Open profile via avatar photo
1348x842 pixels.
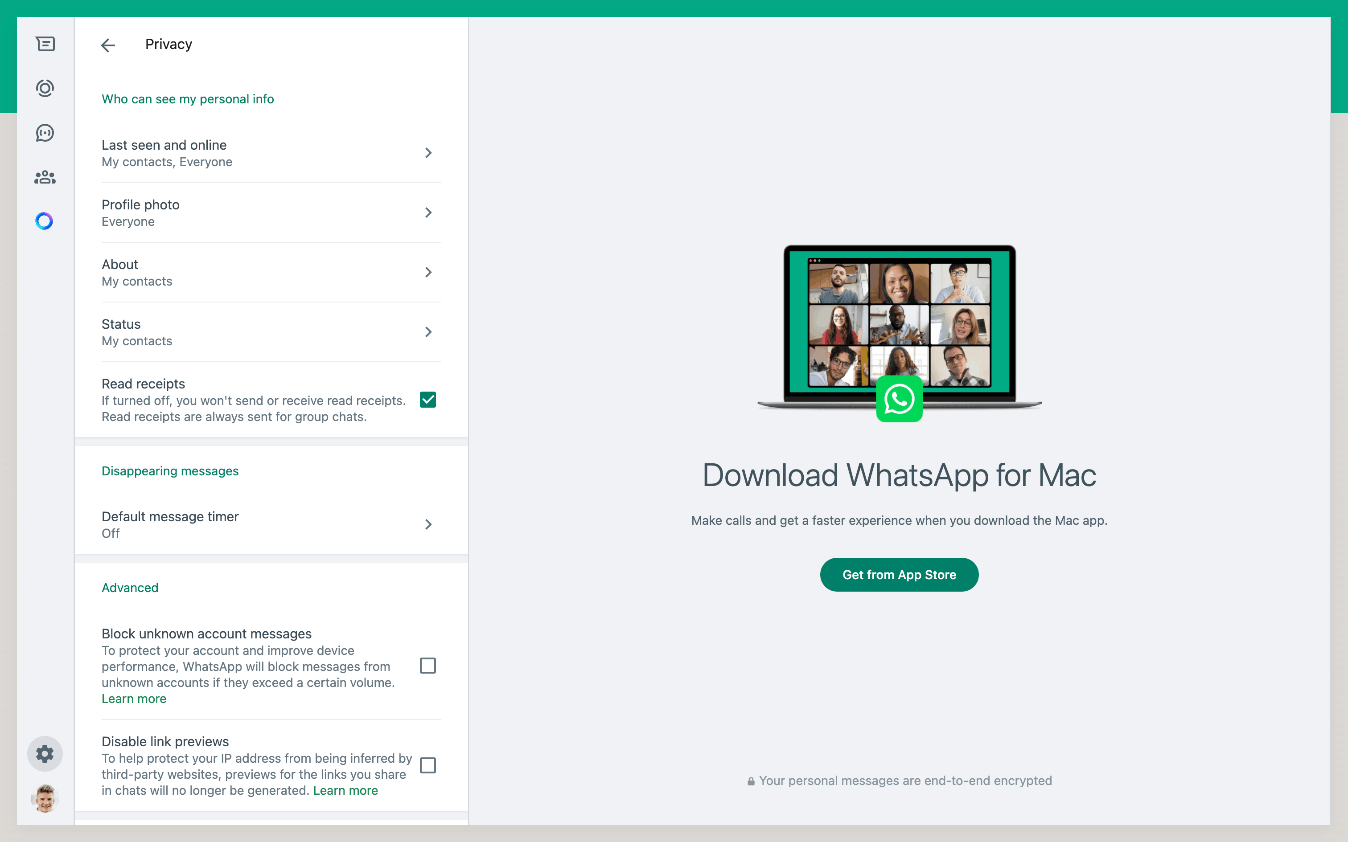click(45, 797)
